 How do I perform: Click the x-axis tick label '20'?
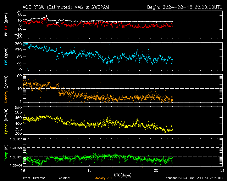(x=156, y=170)
